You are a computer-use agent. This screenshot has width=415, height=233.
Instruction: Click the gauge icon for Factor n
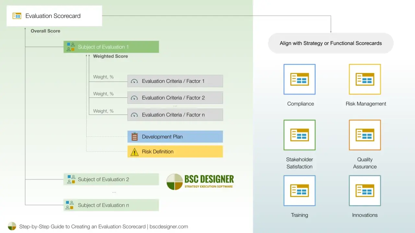click(135, 115)
